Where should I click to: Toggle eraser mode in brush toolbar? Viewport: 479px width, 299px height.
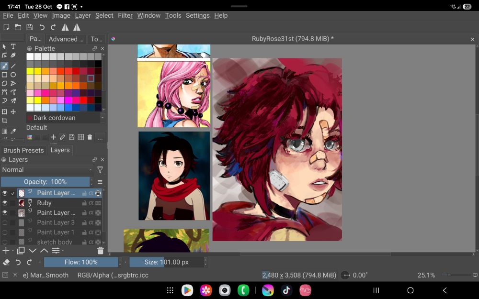(6, 262)
